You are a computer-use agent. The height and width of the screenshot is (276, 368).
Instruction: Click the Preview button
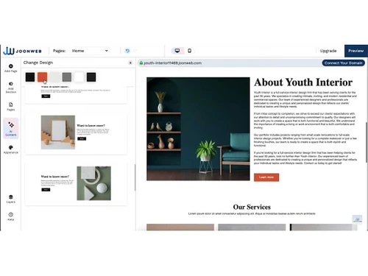point(356,51)
